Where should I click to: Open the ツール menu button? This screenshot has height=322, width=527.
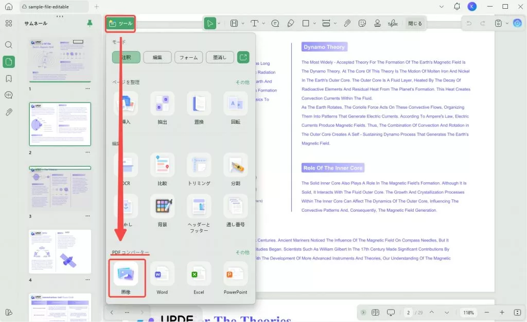coord(120,24)
